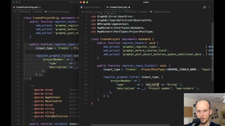The height and width of the screenshot is (126, 225).
Task: Open the plugins breadcrumb segment
Action: pyautogui.click(x=98, y=12)
